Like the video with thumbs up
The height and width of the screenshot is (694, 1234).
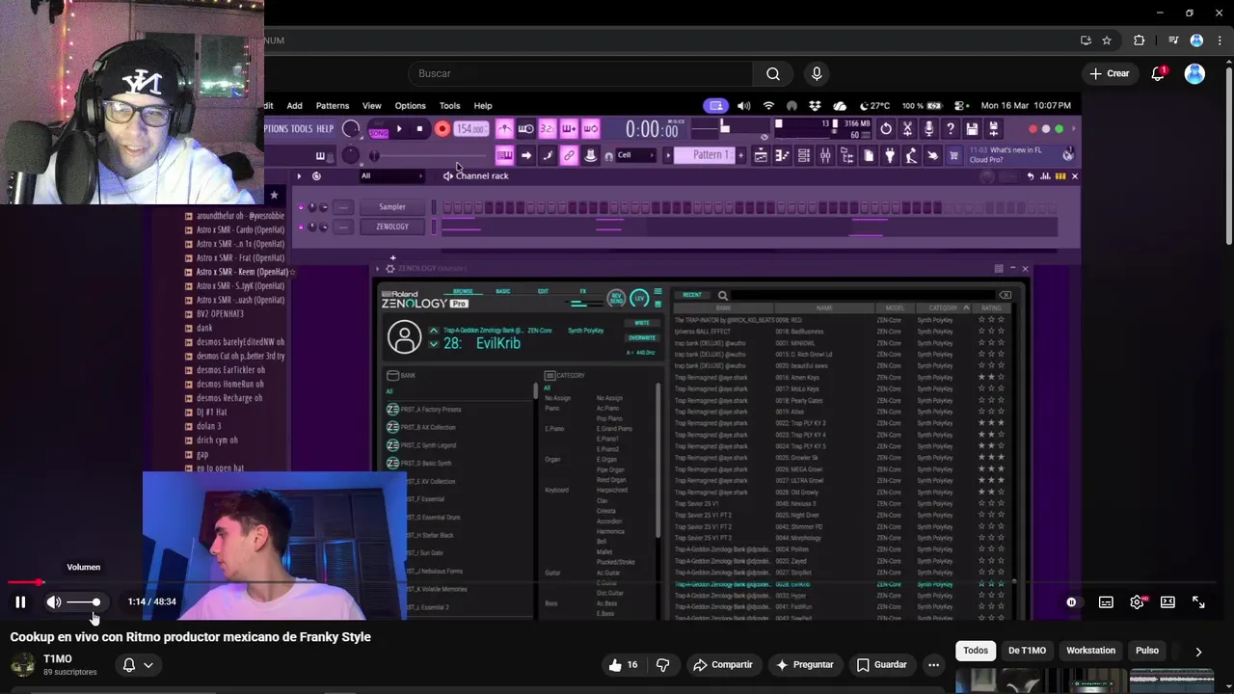point(623,665)
